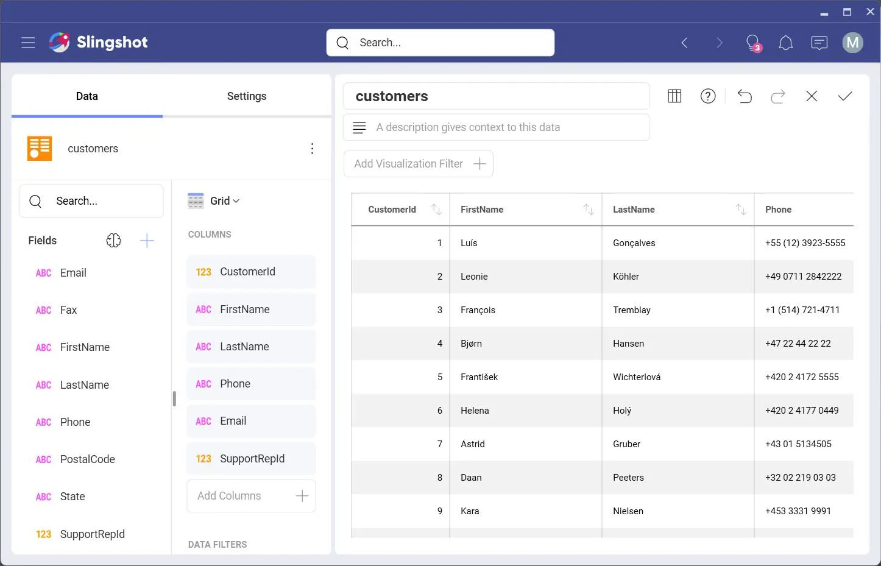Click the Add Visualization Filter button
Viewport: 881px width, 566px height.
(x=419, y=164)
